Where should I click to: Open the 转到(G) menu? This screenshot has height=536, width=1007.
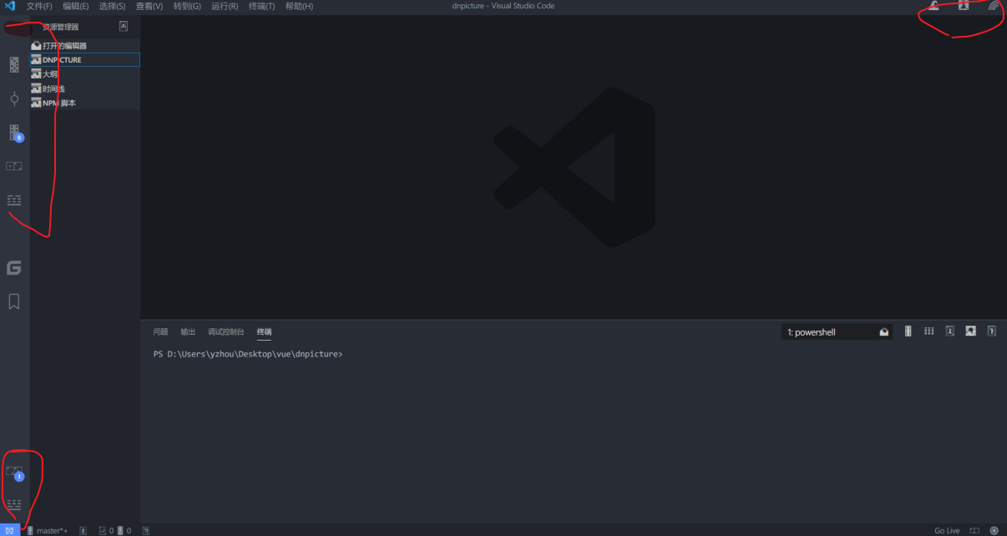(187, 6)
